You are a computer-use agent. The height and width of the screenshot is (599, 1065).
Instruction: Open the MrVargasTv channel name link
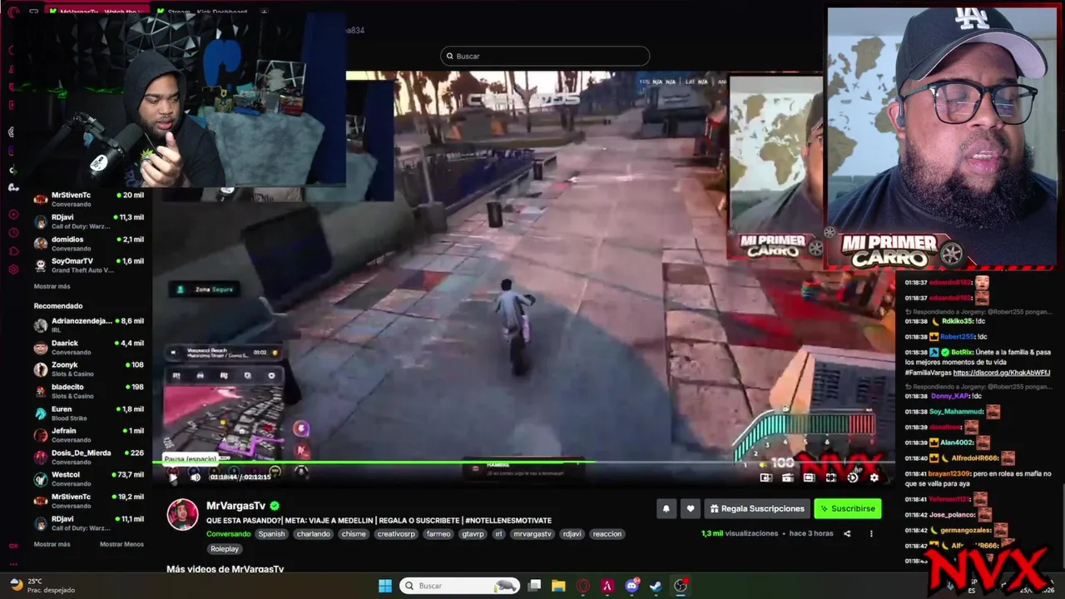235,506
